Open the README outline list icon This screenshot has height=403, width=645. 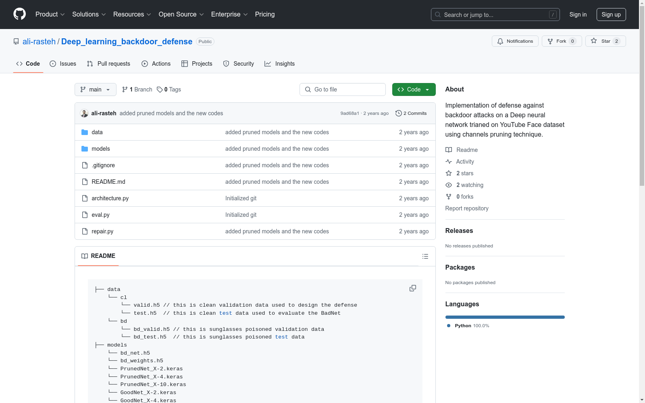(425, 256)
